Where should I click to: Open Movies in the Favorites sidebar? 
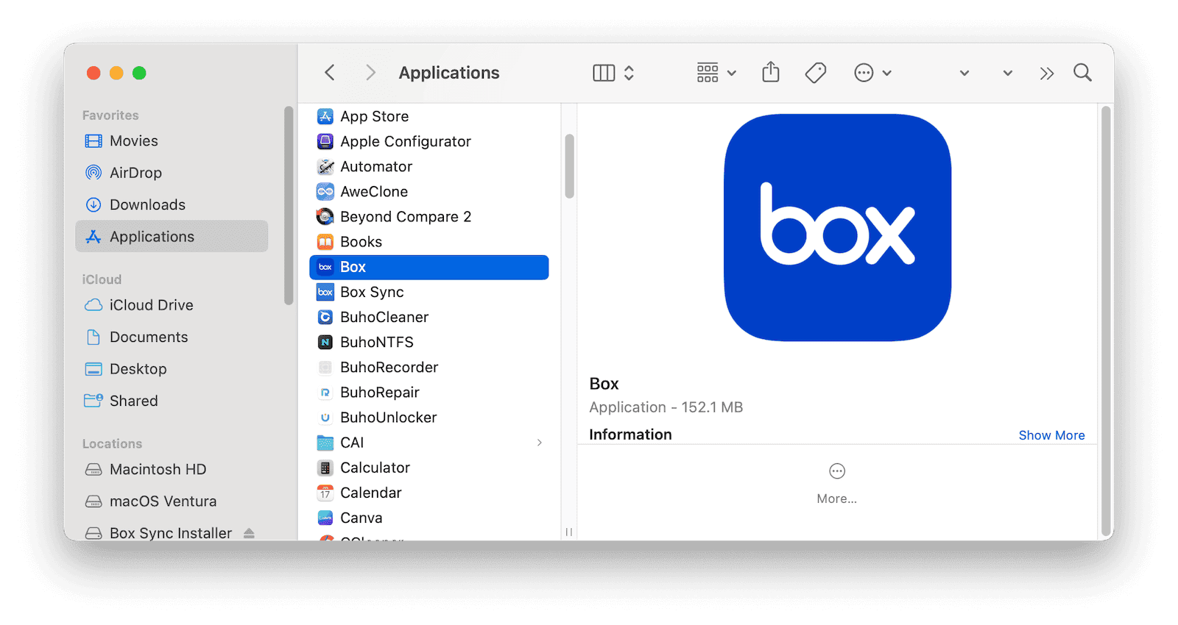[172, 141]
